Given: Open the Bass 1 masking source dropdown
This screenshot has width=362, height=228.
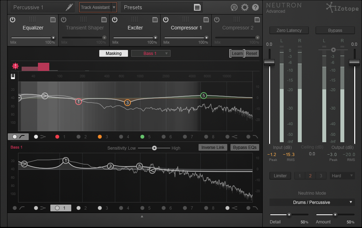Looking at the screenshot, I should pos(151,53).
